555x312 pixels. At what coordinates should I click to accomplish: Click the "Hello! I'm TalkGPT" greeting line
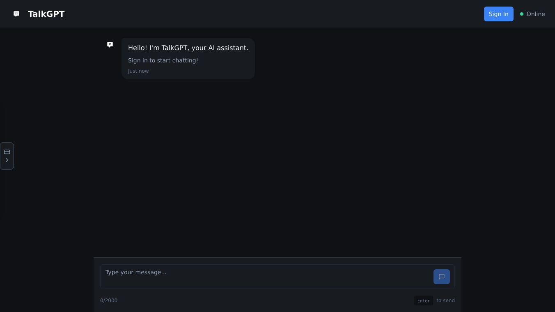(188, 48)
